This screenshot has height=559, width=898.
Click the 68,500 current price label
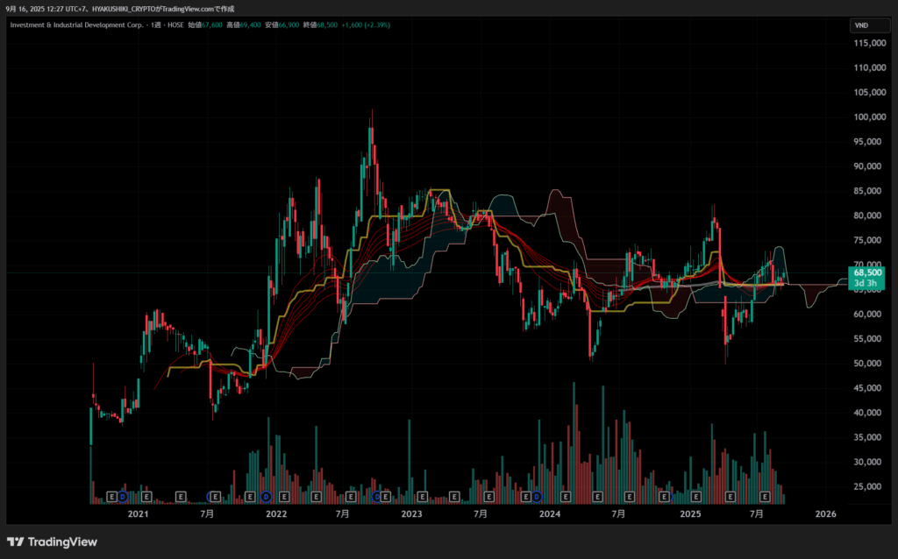point(865,272)
